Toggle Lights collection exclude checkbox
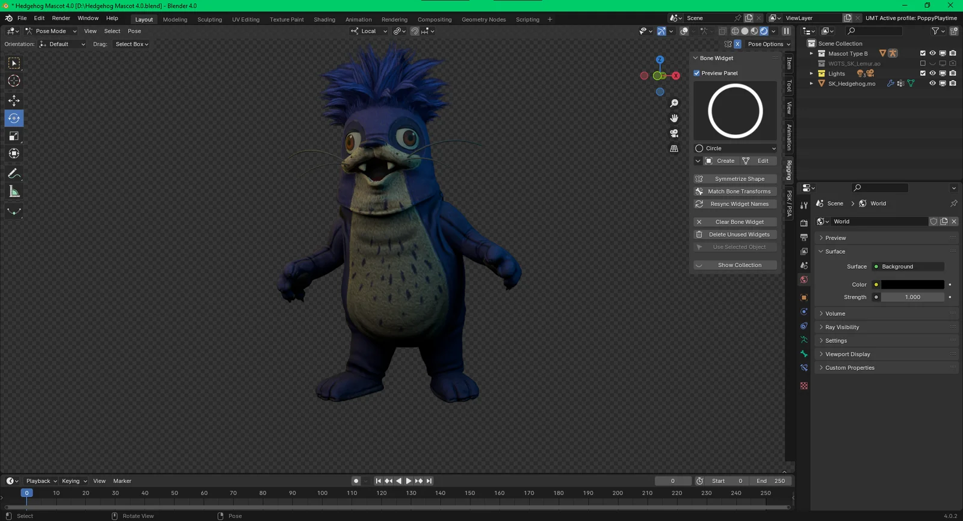963x521 pixels. (923, 73)
